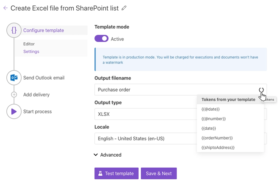Open the Editor sub-step
278x183 pixels.
pyautogui.click(x=29, y=44)
